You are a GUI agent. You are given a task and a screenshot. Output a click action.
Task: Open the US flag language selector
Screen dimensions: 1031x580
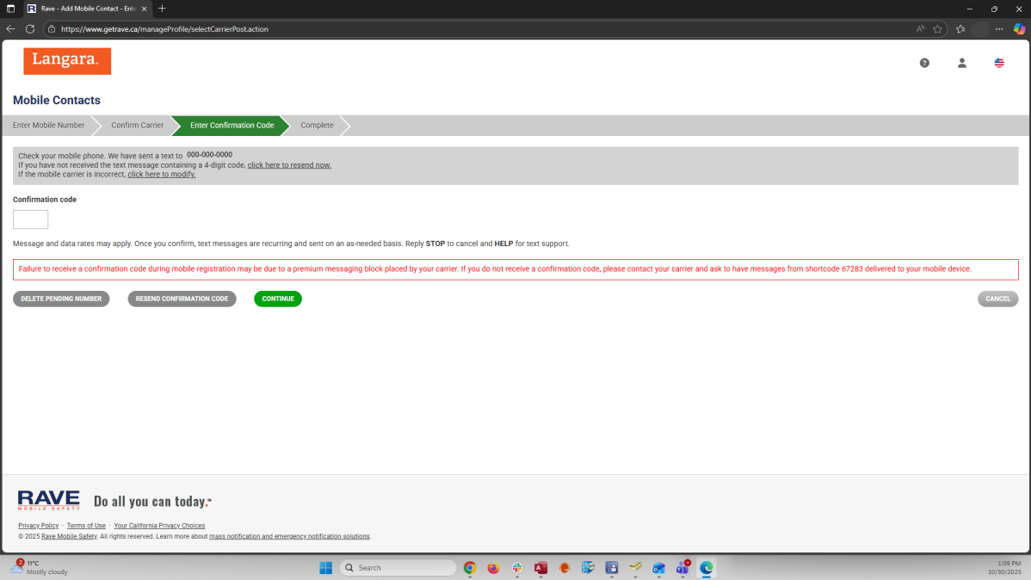coord(999,63)
